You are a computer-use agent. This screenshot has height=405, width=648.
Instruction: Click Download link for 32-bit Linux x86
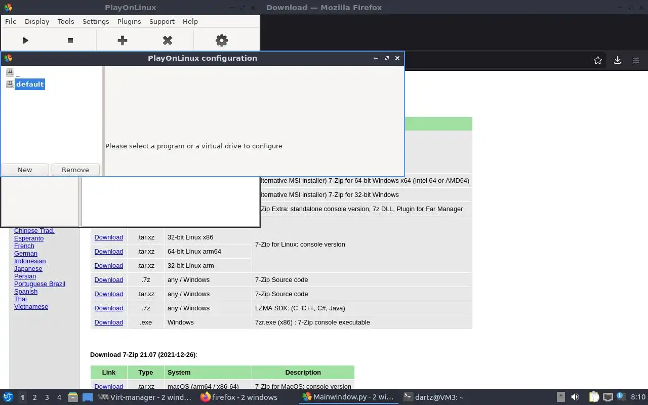coord(109,237)
